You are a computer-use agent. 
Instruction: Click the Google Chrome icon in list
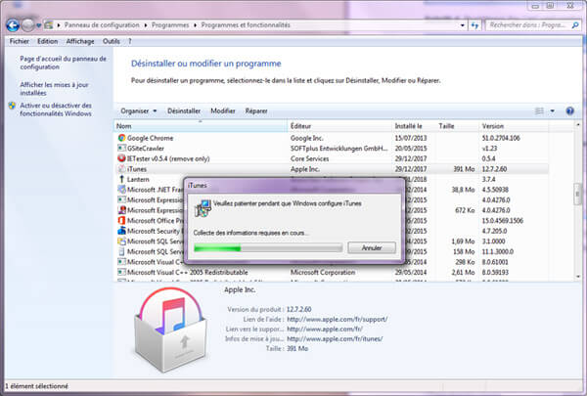tap(121, 138)
